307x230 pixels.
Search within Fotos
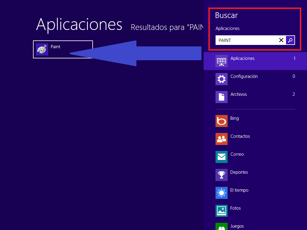[x=255, y=211]
